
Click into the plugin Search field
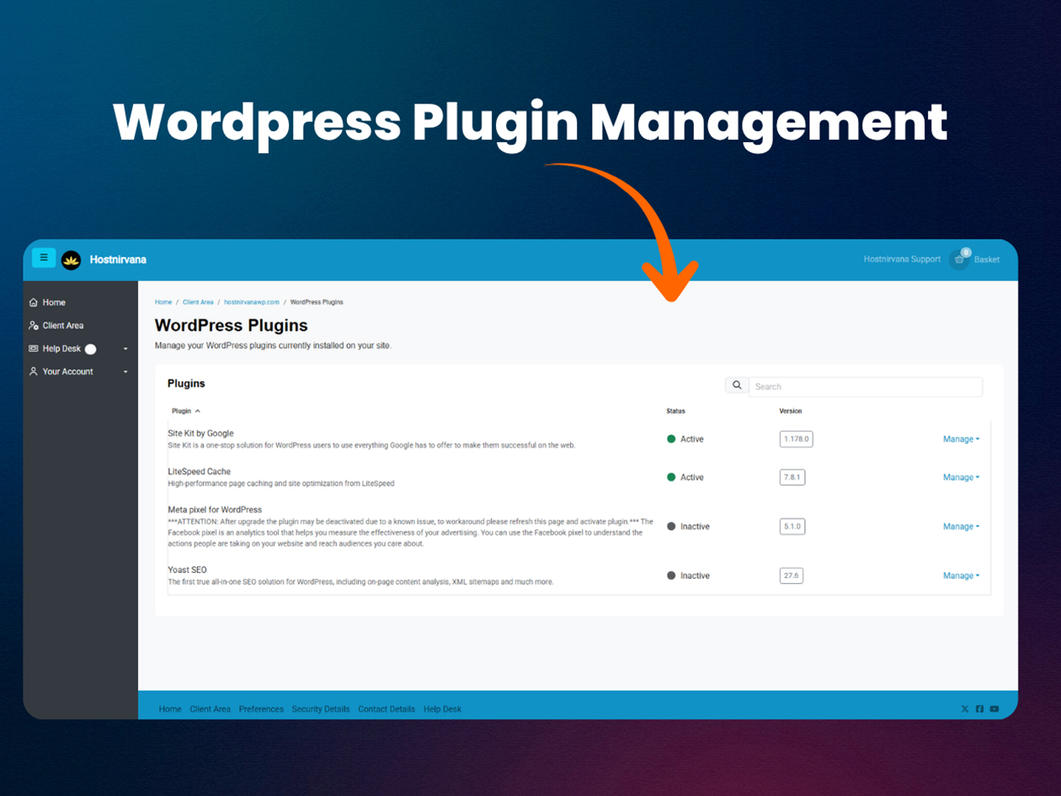tap(866, 386)
